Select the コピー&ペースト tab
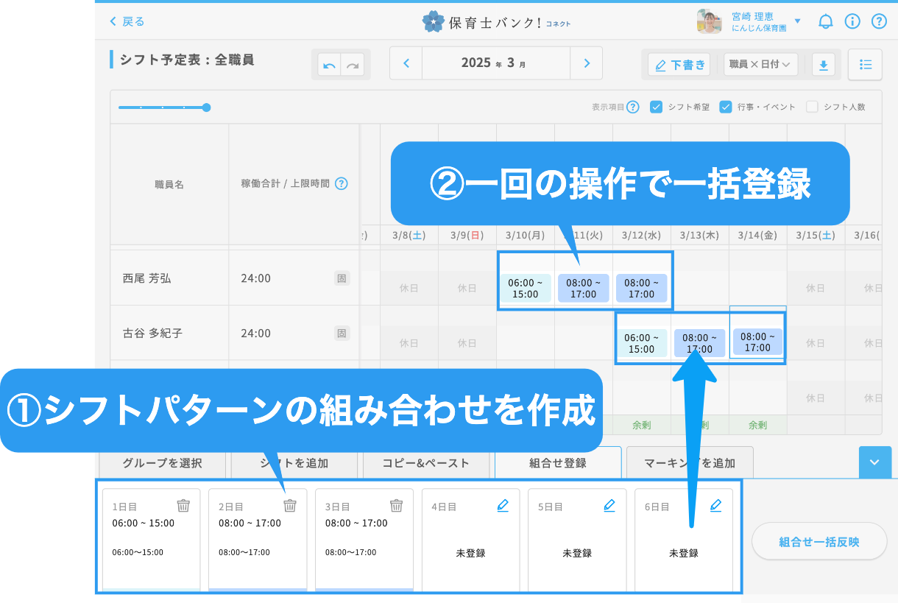The width and height of the screenshot is (898, 603). point(425,463)
